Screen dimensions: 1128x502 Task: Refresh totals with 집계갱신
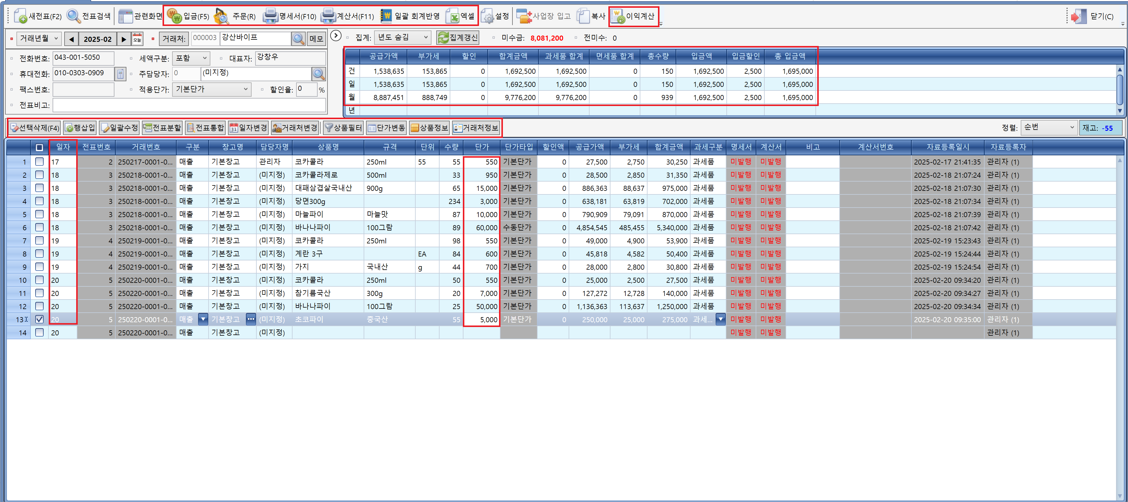[x=457, y=38]
